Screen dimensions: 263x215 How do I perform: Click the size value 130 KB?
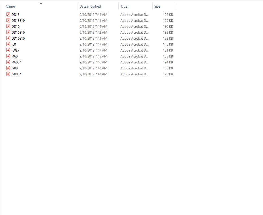168,27
